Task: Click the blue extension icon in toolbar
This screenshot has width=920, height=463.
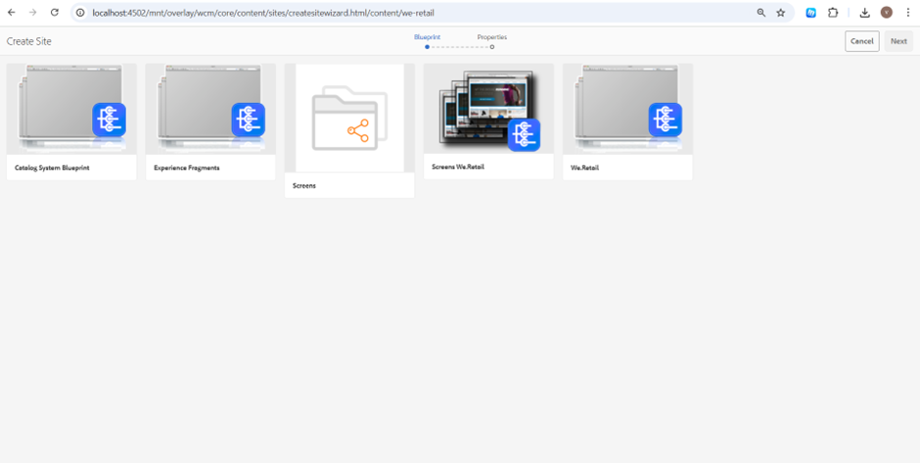Action: (811, 13)
